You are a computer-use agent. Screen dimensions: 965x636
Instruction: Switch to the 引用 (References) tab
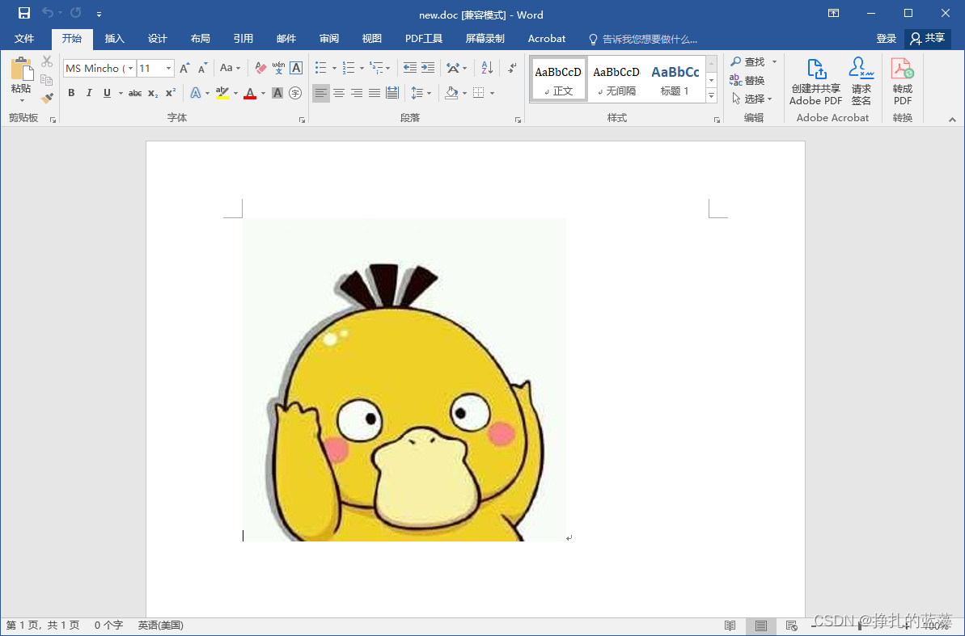click(243, 39)
